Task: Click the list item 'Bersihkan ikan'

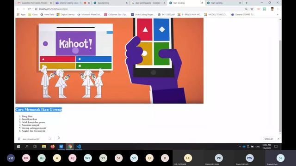Action: (29, 119)
